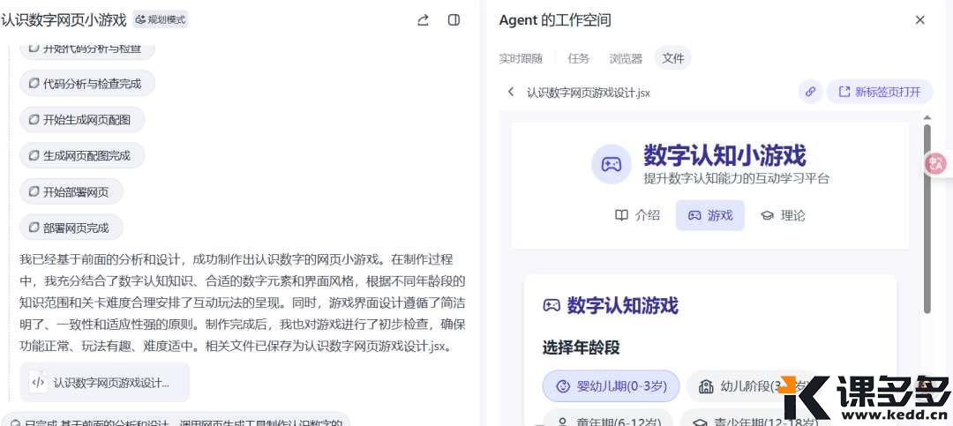953x426 pixels.
Task: Select the 文件 tab
Action: (x=673, y=58)
